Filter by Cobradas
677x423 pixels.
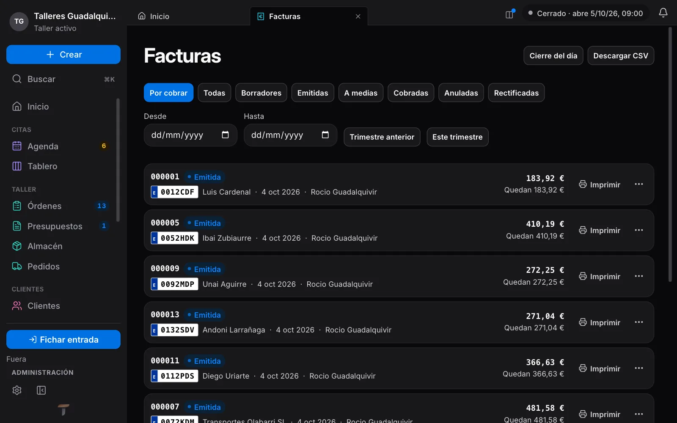click(411, 93)
